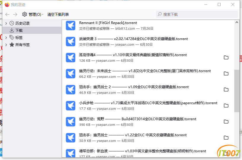Close the 我的足迹 window
This screenshot has width=242, height=160.
[233, 5]
